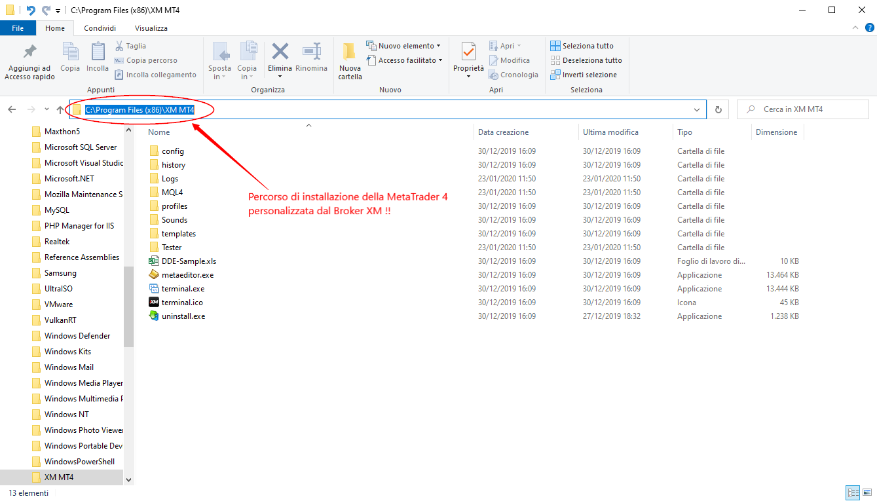877x501 pixels.
Task: Select the Tester folder
Action: [x=165, y=248]
